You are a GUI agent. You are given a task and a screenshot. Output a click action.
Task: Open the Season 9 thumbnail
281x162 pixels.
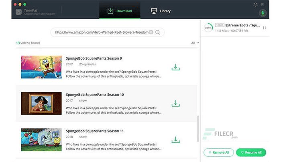tap(41, 67)
